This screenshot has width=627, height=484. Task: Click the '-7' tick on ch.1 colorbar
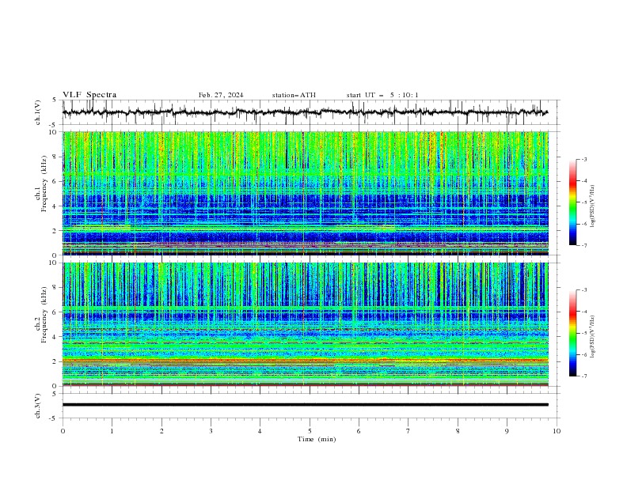click(583, 245)
